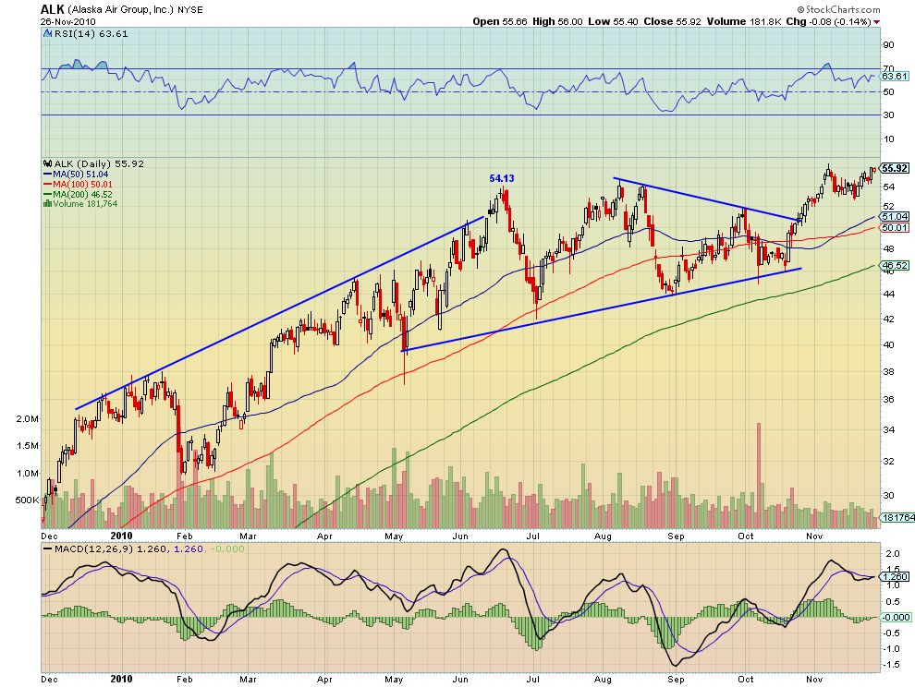Click the 54 price axis label
915x687 pixels.
click(x=889, y=187)
